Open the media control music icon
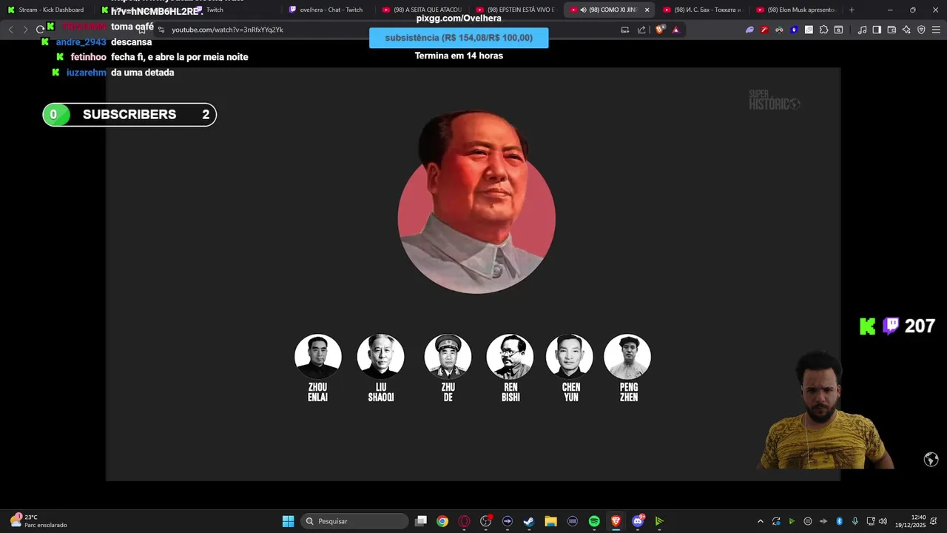 tap(862, 30)
